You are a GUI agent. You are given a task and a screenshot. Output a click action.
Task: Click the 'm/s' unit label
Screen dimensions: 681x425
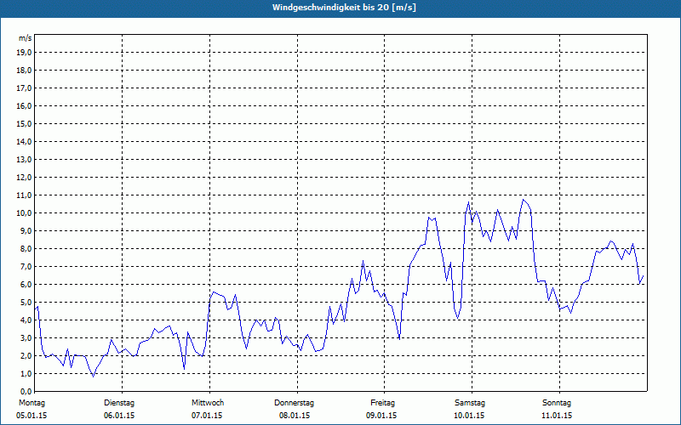pyautogui.click(x=26, y=38)
